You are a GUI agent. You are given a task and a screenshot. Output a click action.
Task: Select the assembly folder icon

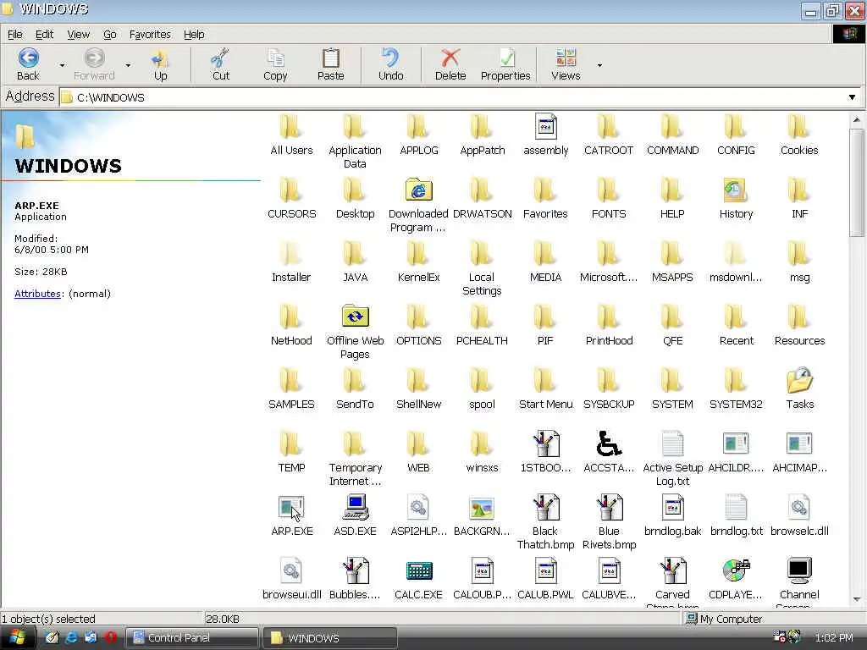click(546, 127)
